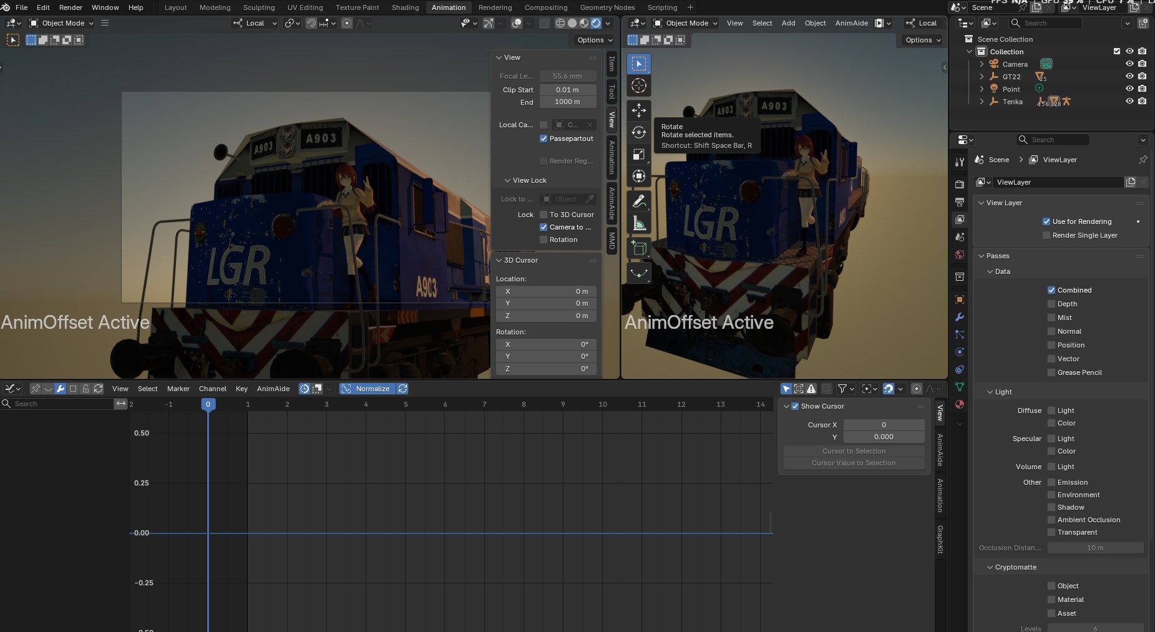This screenshot has height=632, width=1155.
Task: Expand the Camera item in outliner
Action: click(982, 64)
